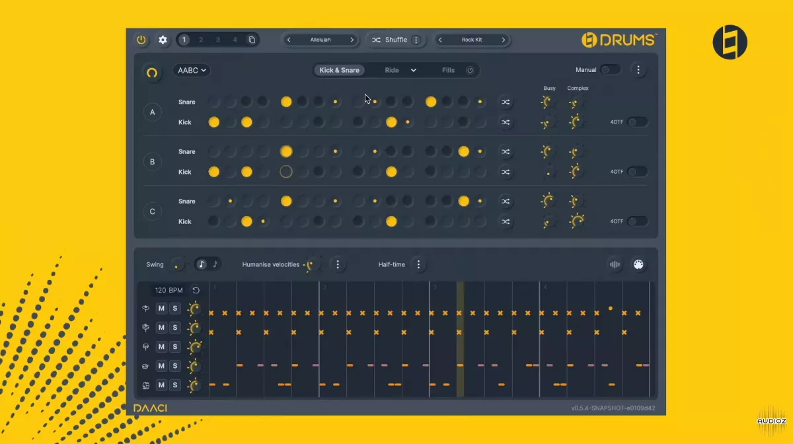This screenshot has width=793, height=444.
Task: Select the previous kit before Rock Kit
Action: tap(440, 40)
